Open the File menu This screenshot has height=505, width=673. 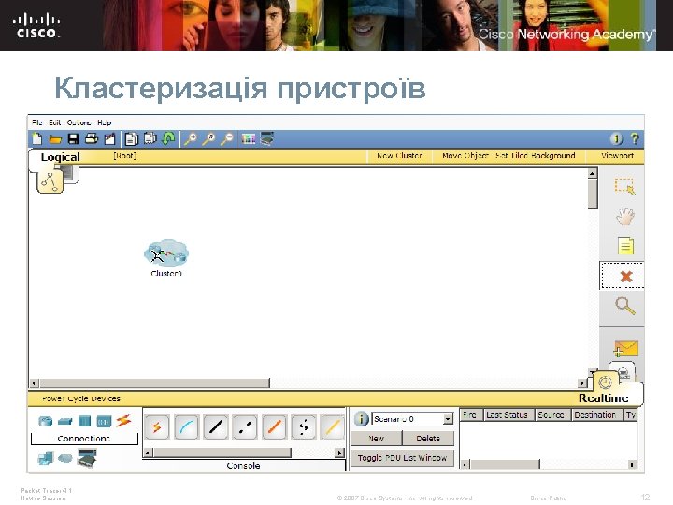pos(37,123)
